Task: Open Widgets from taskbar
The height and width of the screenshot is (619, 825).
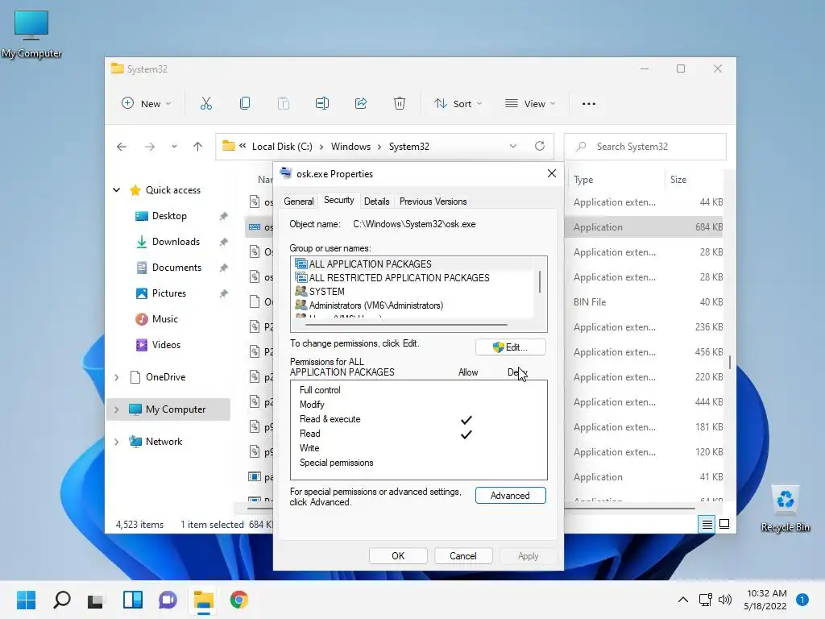Action: (133, 600)
